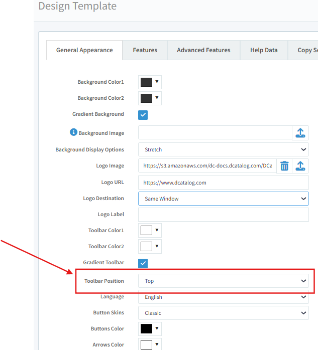This screenshot has height=350, width=318.
Task: Click the Background Image info icon
Action: pyautogui.click(x=73, y=132)
